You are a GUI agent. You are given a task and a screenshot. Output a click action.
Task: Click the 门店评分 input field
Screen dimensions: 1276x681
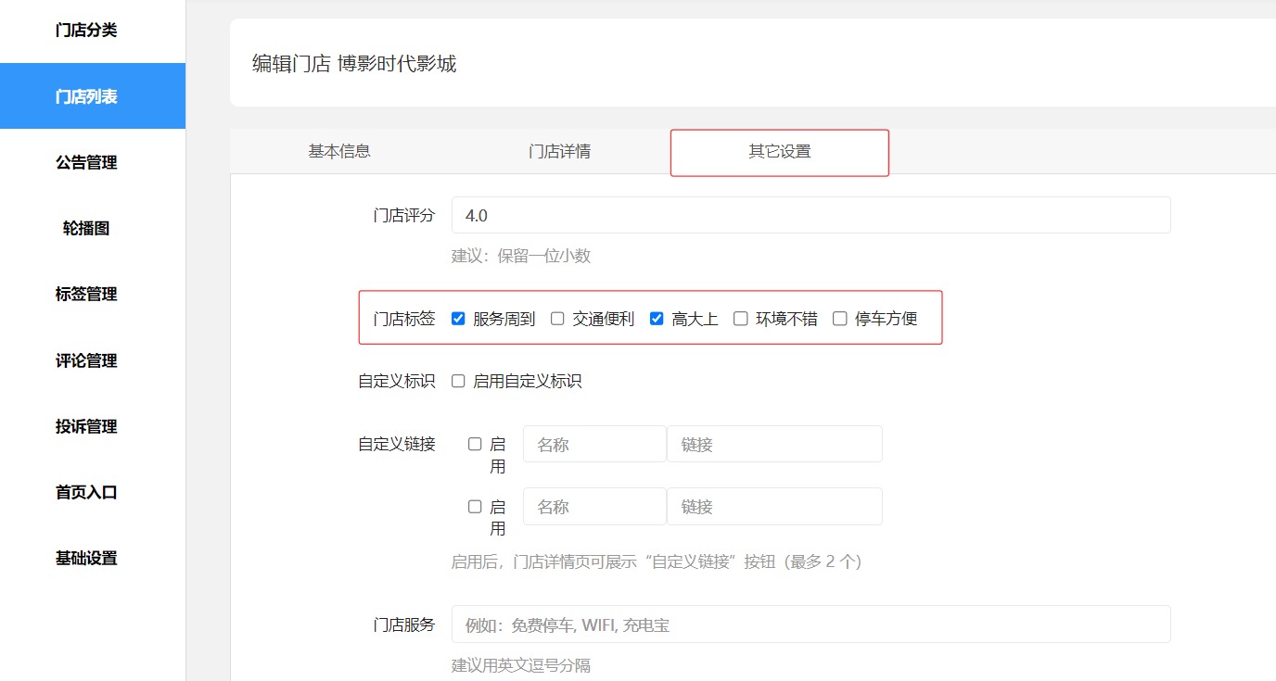(810, 215)
